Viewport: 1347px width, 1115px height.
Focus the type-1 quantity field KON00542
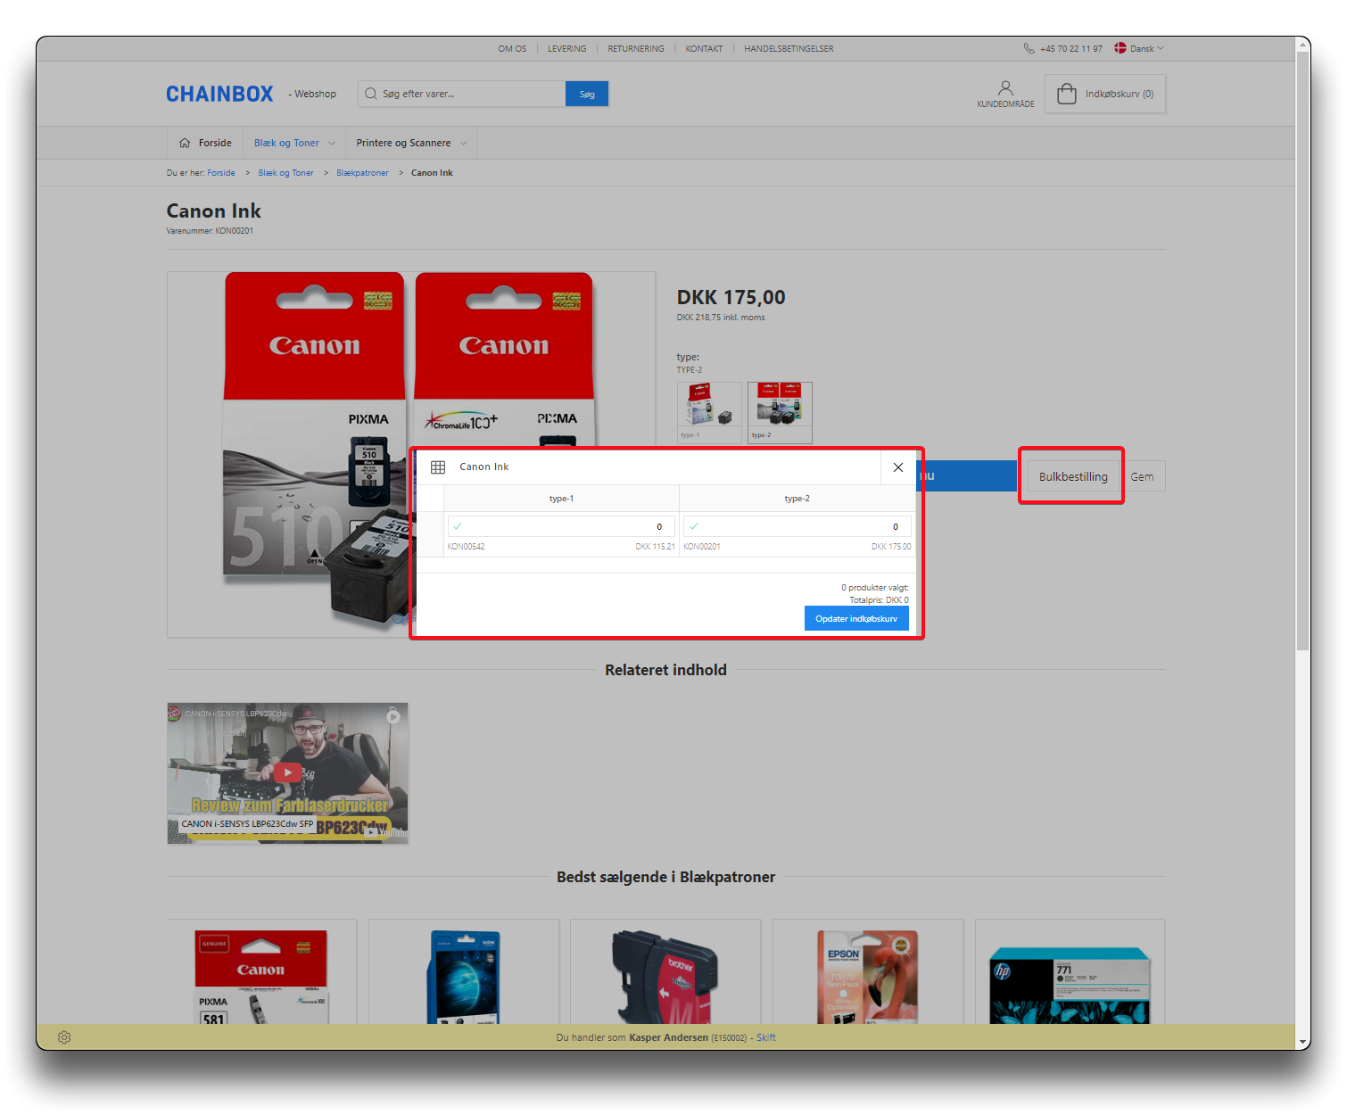tap(561, 526)
